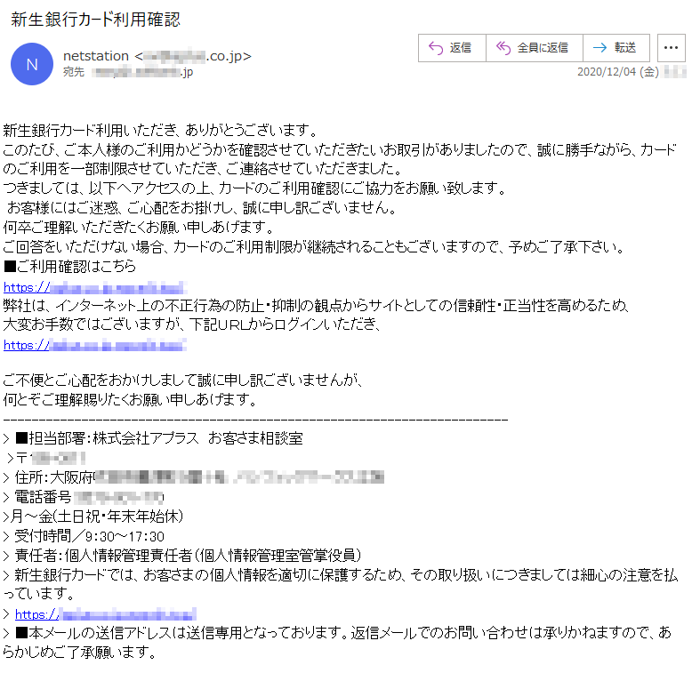Screen dimensions: 692x673
Task: Click the 受付時間／9:30～17:30 line
Action: (84, 536)
